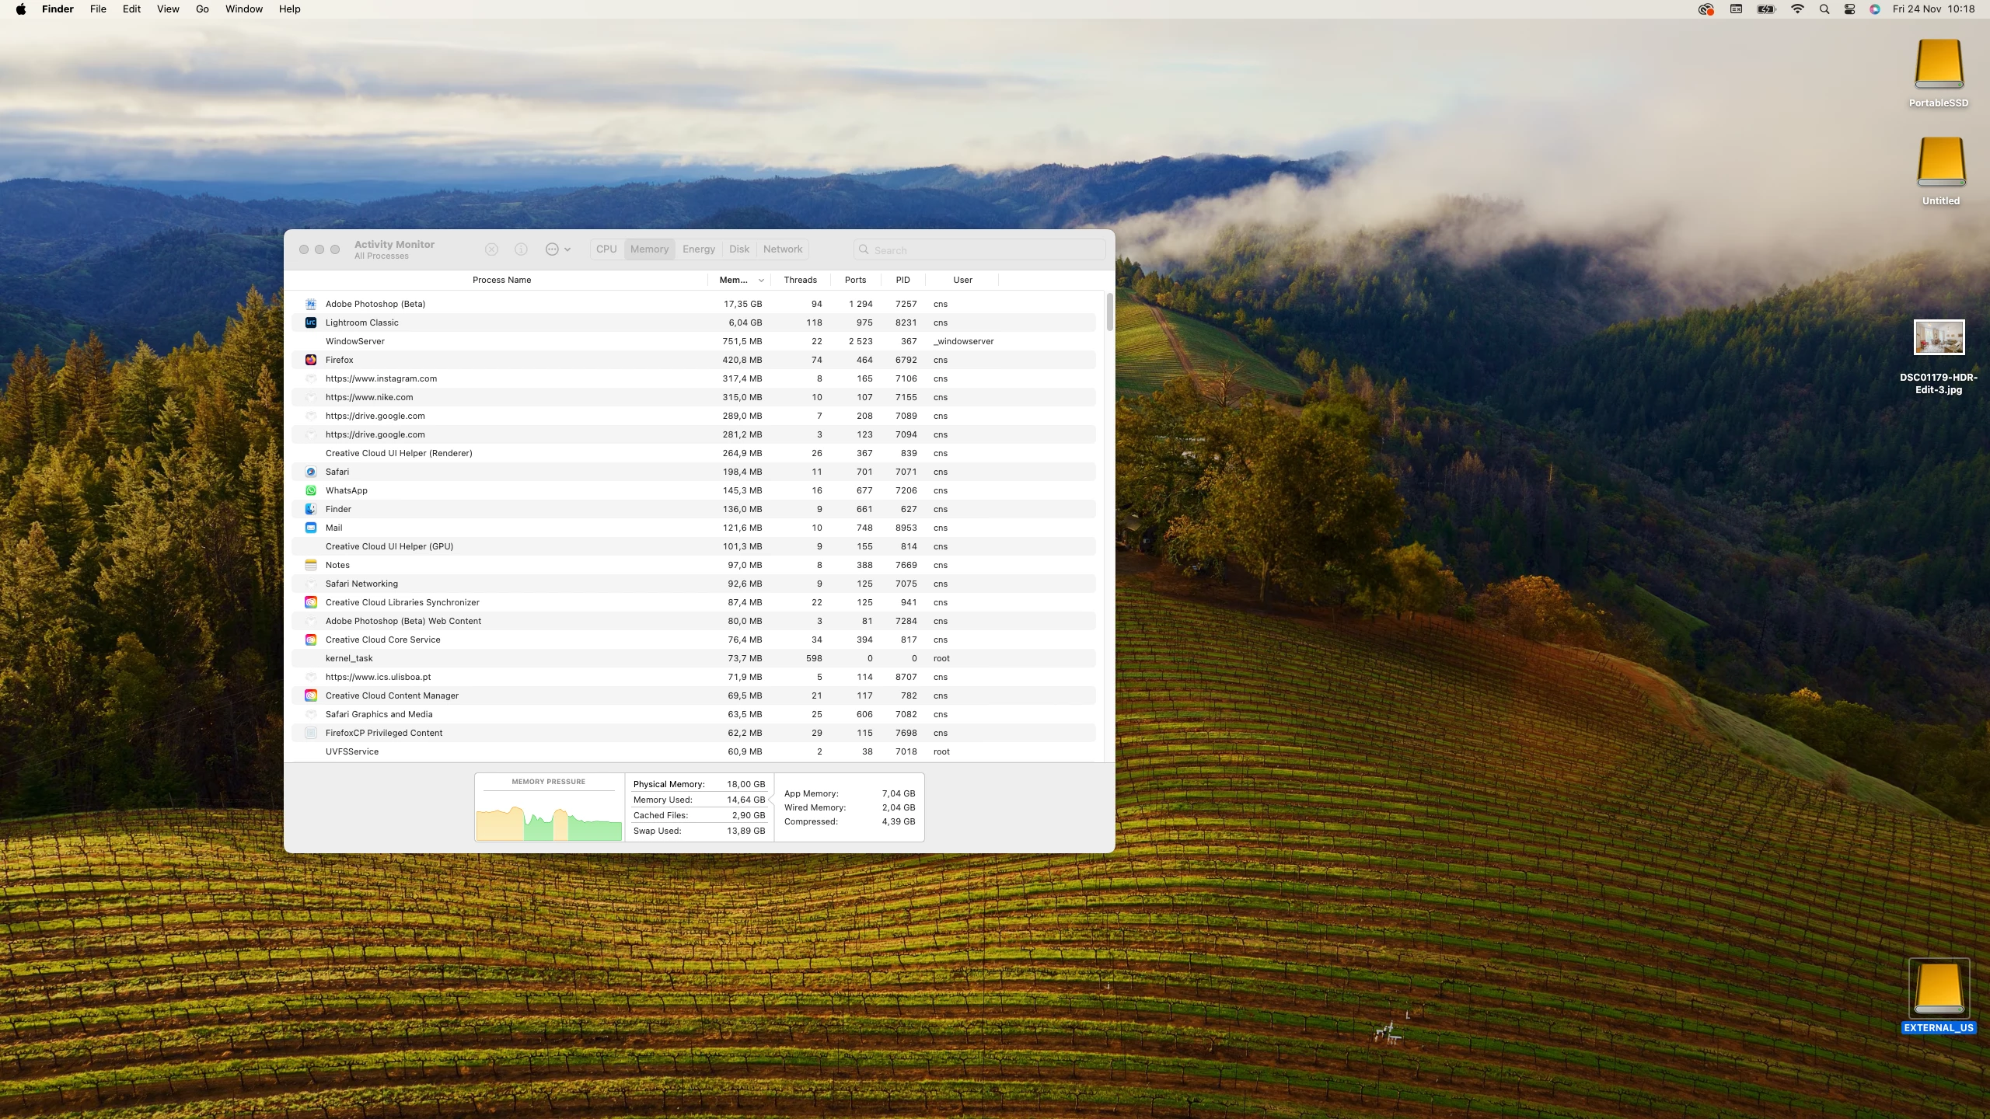Viewport: 1990px width, 1119px height.
Task: Open Control Centre in the menu bar
Action: coord(1849,9)
